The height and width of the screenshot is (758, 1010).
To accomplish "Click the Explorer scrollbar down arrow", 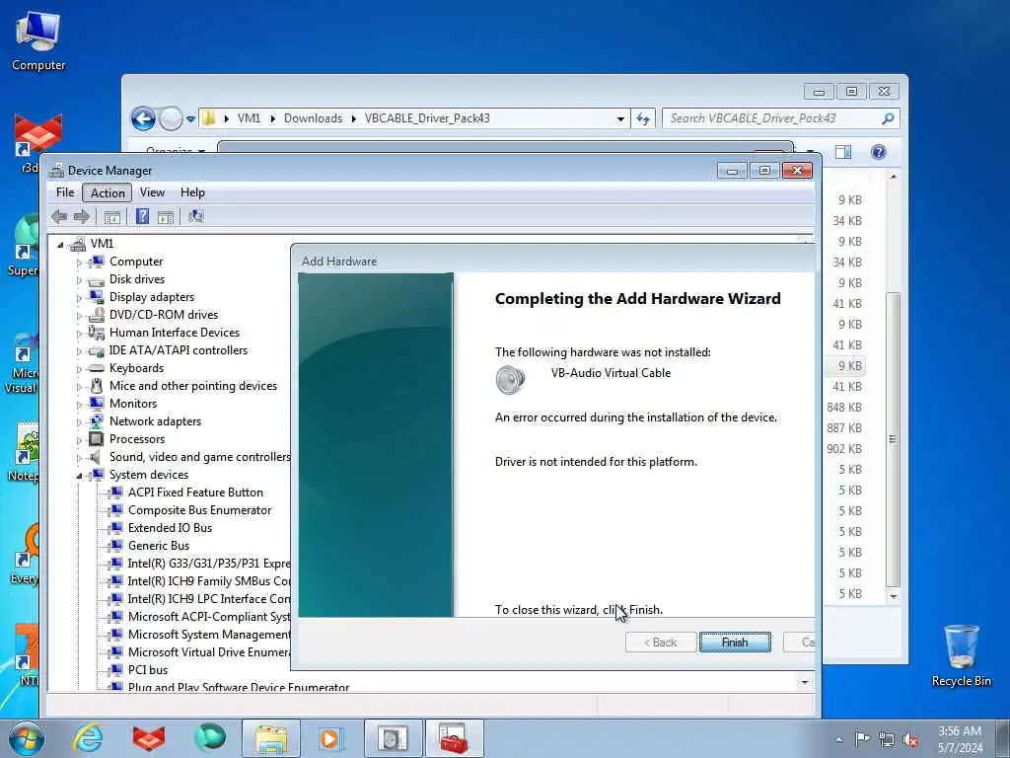I will click(x=893, y=595).
